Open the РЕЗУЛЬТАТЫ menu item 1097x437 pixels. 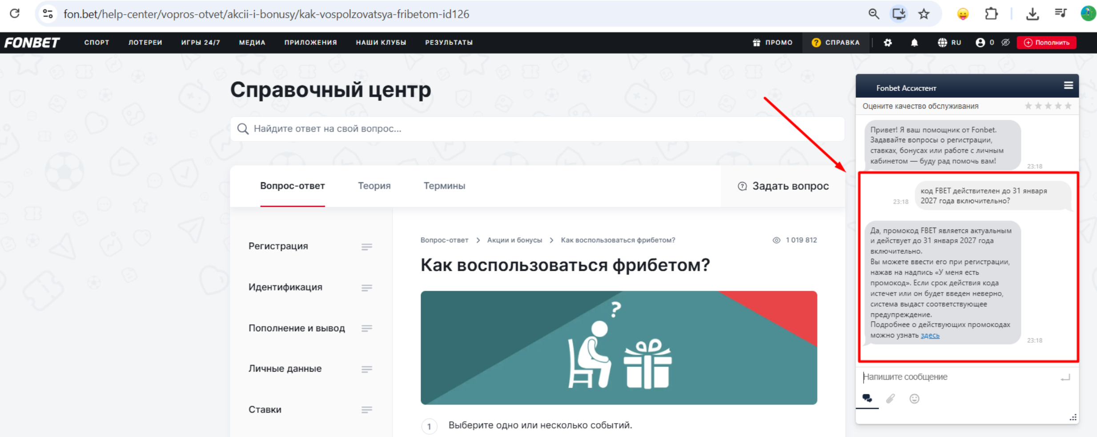[449, 43]
